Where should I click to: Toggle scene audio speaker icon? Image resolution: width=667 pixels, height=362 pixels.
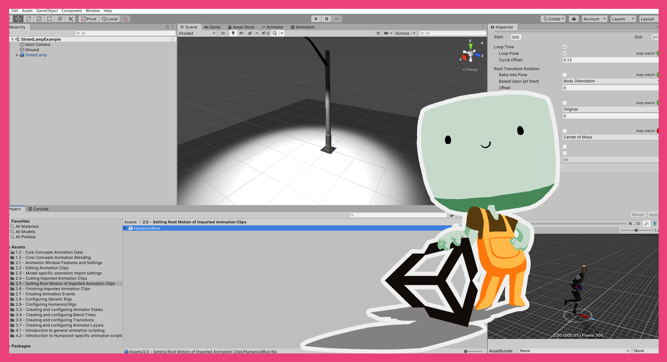(x=242, y=33)
